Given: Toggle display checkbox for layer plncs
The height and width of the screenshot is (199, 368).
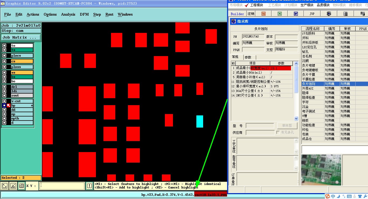Looking at the screenshot, I should point(4,56).
